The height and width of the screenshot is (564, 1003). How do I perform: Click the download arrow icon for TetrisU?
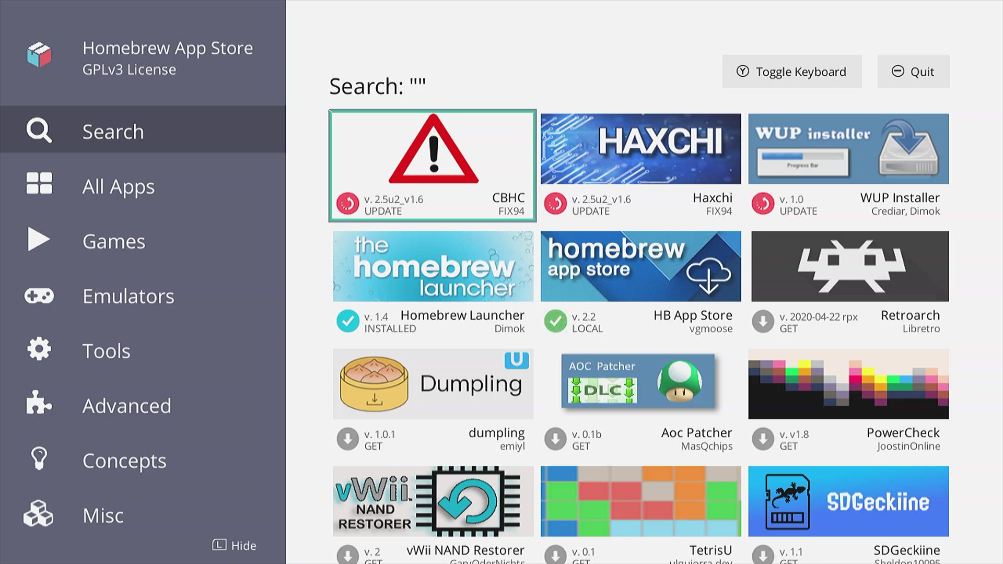[x=555, y=554]
